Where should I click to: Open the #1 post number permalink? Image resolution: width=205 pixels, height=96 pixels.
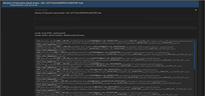click(x=196, y=10)
